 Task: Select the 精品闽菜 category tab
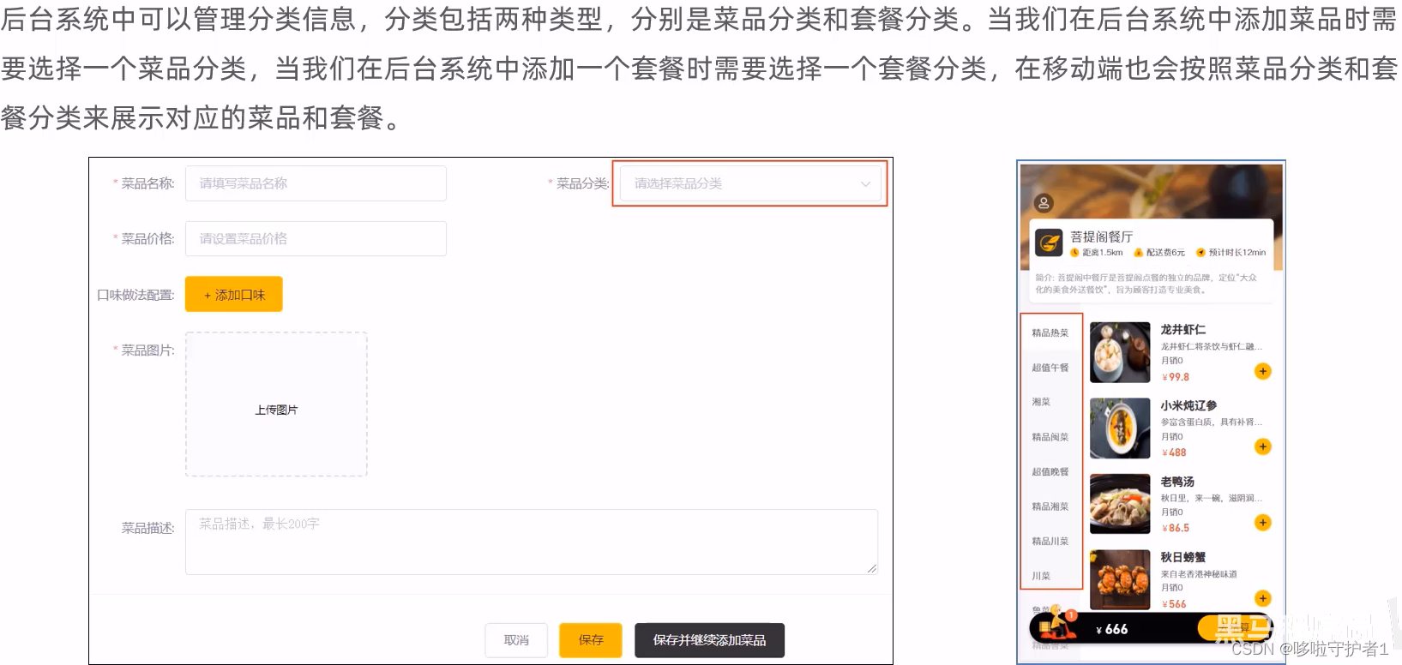(1050, 437)
